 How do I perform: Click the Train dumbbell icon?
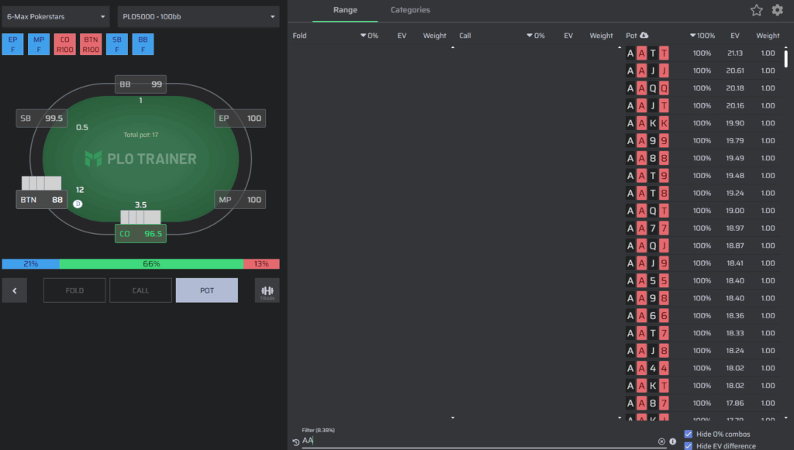(268, 290)
